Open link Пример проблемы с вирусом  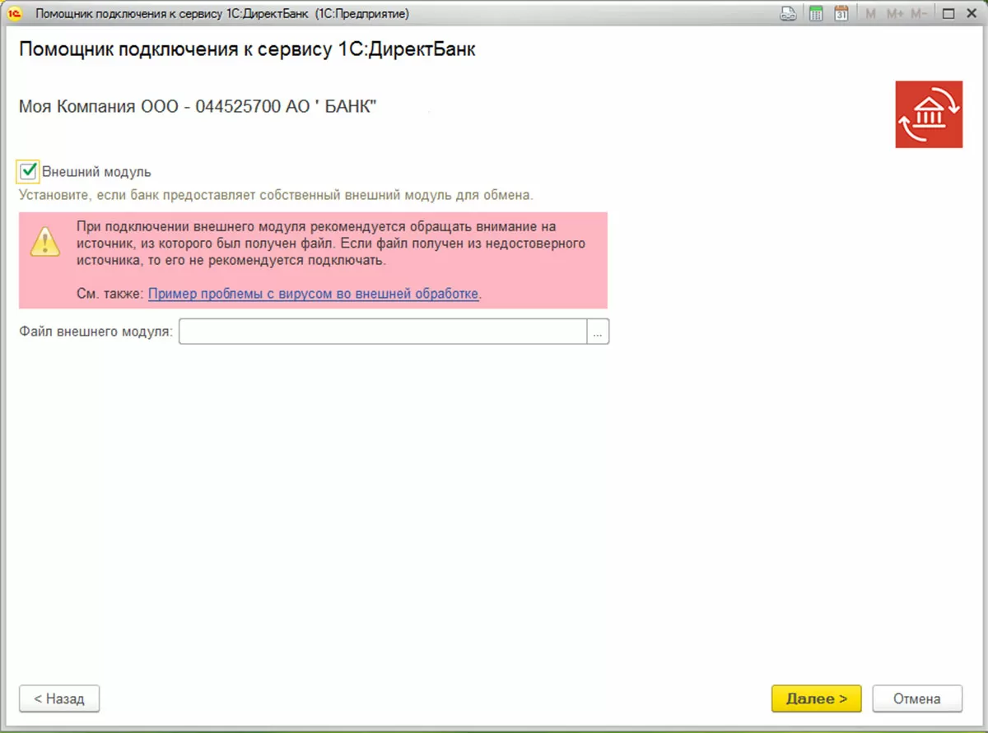point(314,293)
